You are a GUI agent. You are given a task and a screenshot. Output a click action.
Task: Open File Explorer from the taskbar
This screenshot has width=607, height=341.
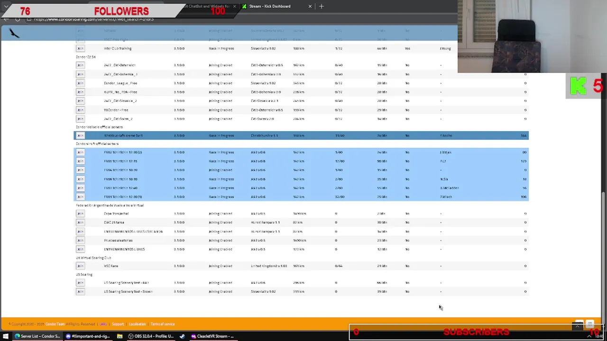pos(120,336)
